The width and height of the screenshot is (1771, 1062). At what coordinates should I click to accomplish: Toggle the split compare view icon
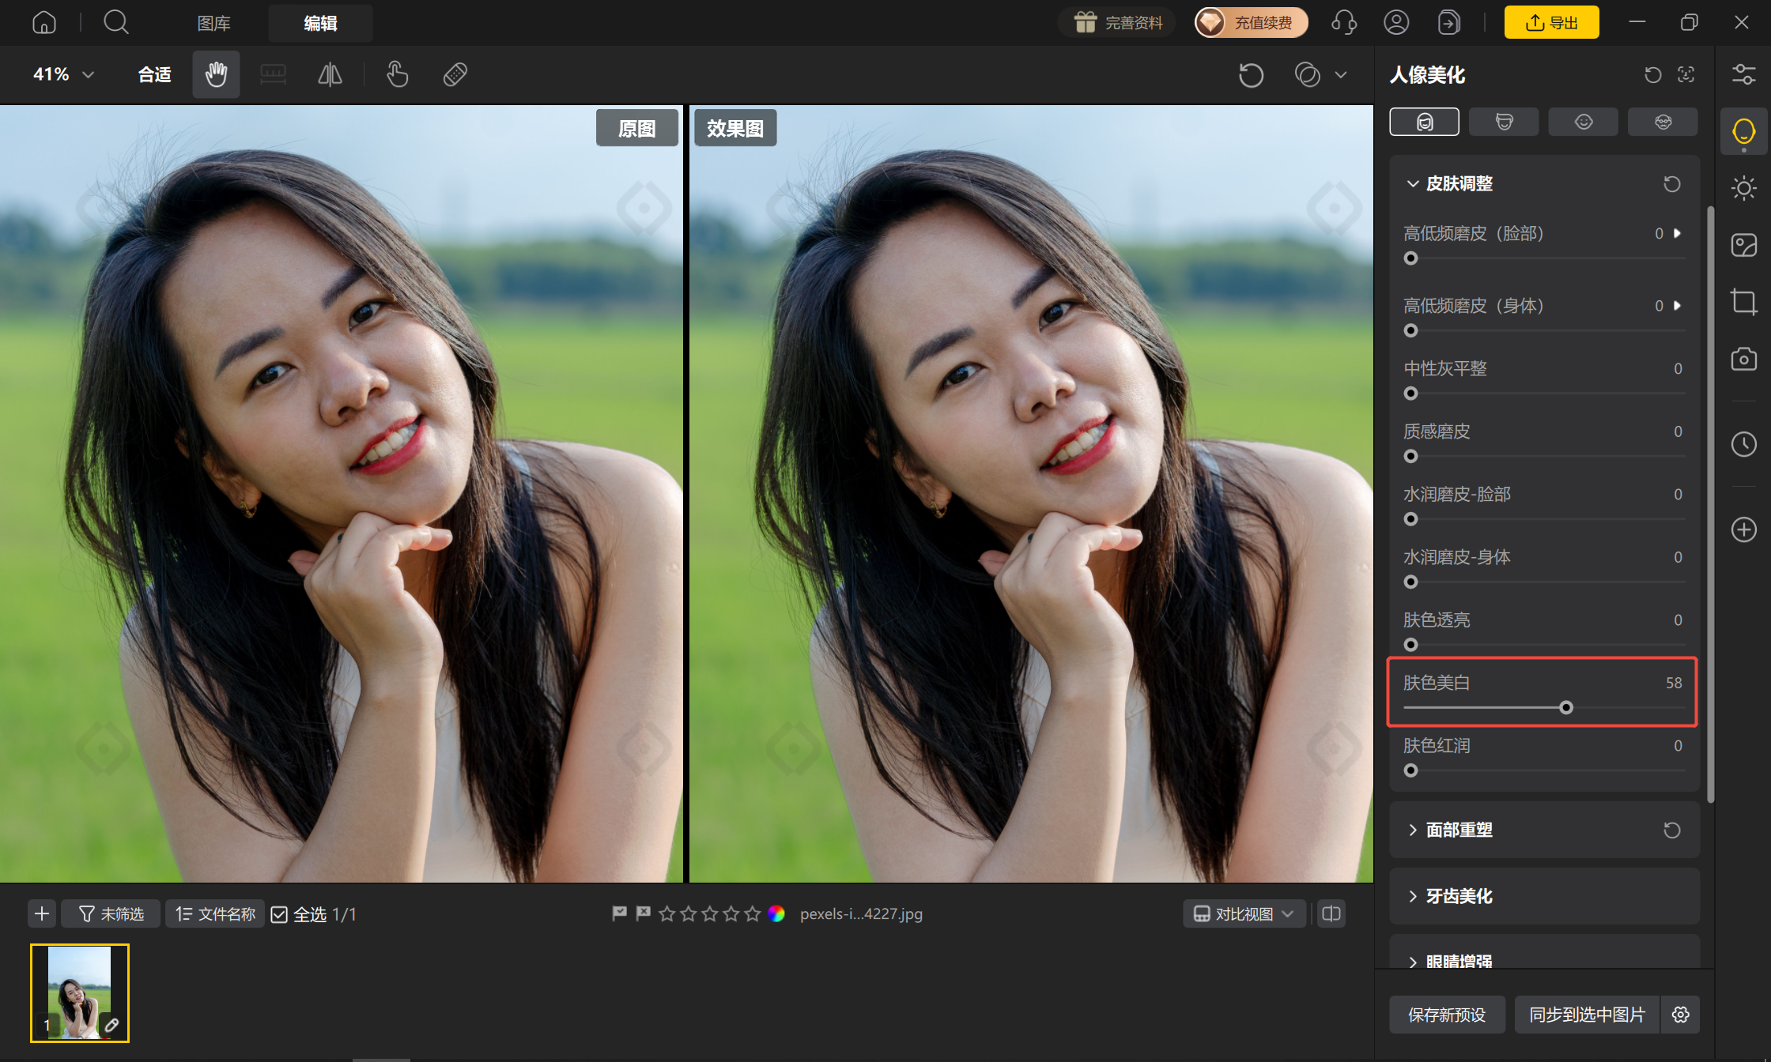point(1331,914)
